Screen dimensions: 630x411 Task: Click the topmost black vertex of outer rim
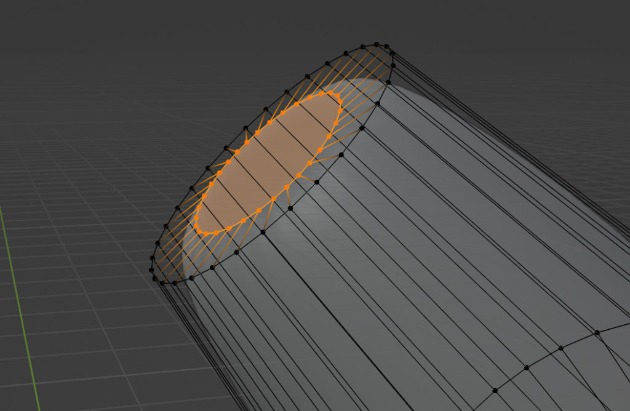(x=377, y=44)
